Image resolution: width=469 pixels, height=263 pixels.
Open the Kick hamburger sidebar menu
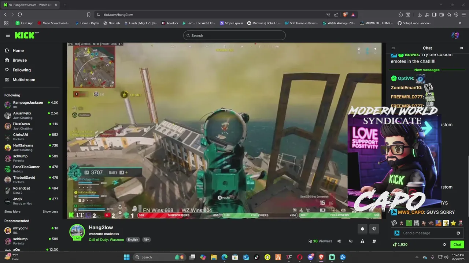tap(8, 35)
